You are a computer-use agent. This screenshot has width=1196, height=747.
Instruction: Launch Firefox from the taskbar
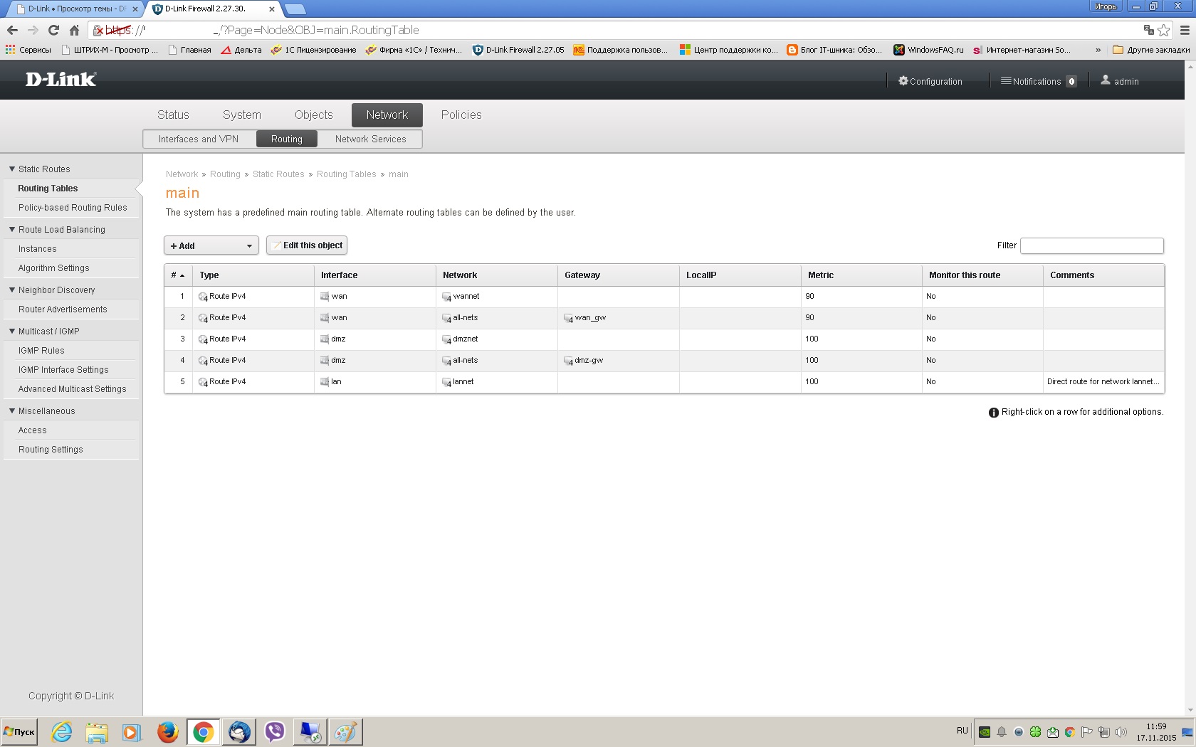(x=167, y=731)
